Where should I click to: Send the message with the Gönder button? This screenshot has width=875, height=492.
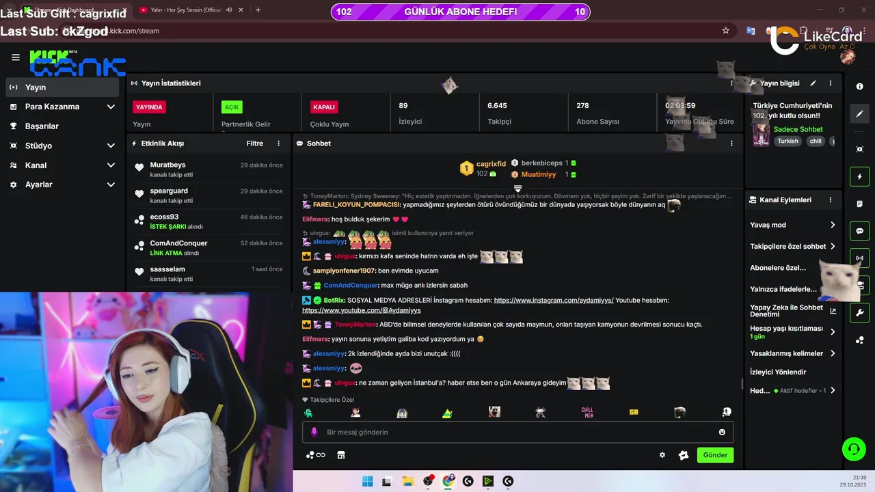(x=715, y=455)
